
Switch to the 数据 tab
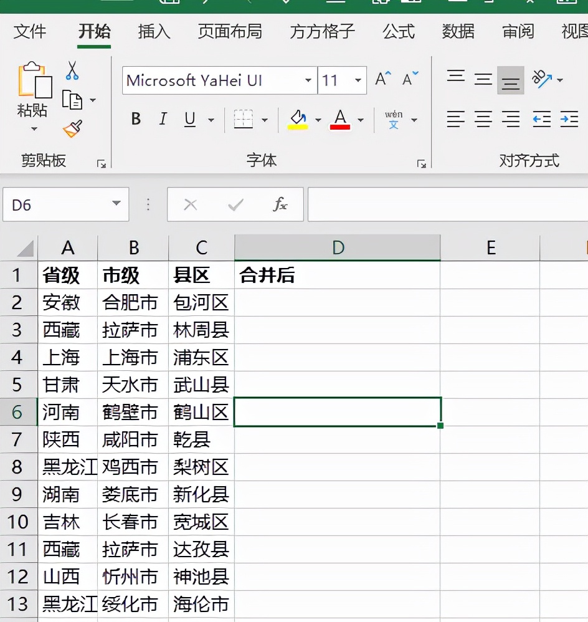pyautogui.click(x=458, y=32)
